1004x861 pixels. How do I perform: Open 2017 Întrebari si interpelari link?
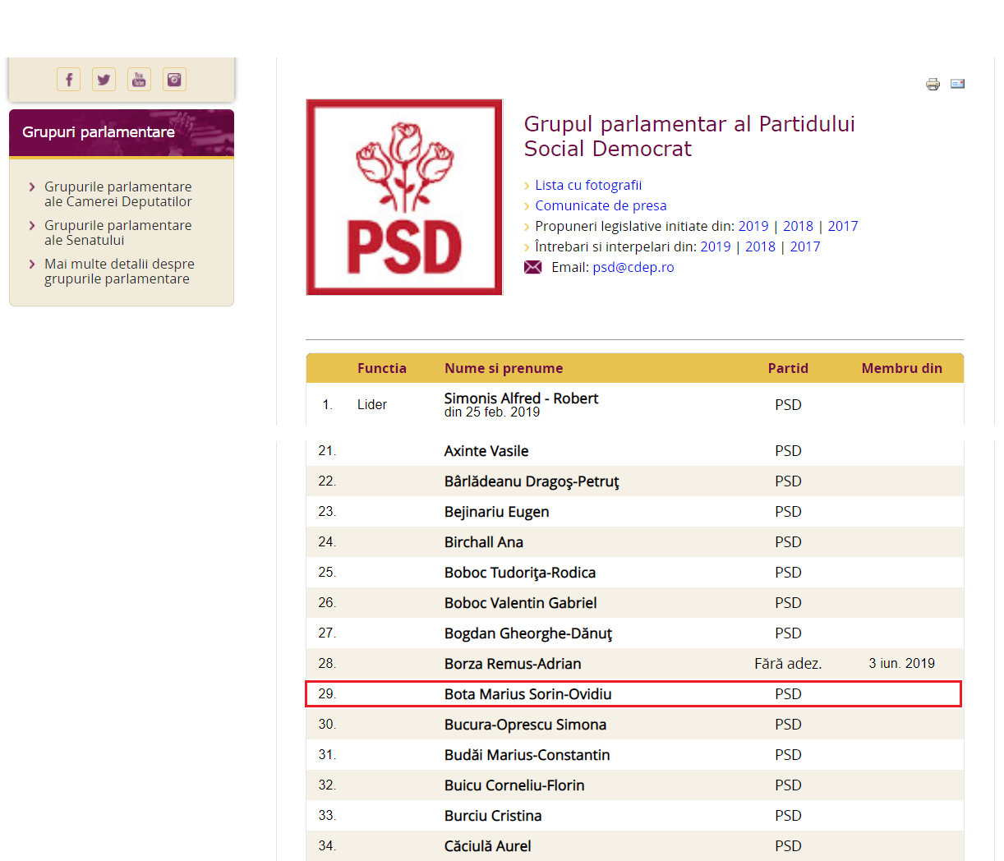[805, 246]
